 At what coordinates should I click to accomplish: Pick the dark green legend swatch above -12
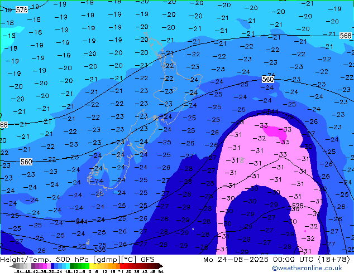point(72,266)
